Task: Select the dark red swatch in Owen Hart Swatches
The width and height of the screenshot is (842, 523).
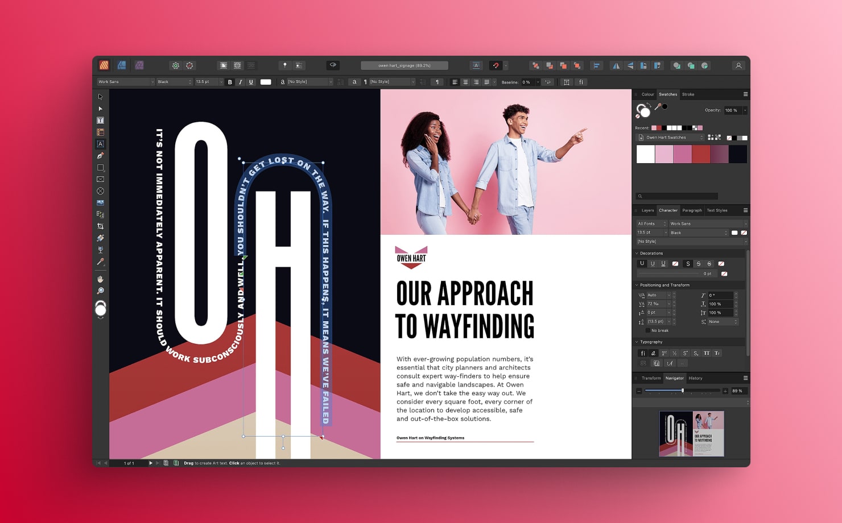Action: coord(700,154)
